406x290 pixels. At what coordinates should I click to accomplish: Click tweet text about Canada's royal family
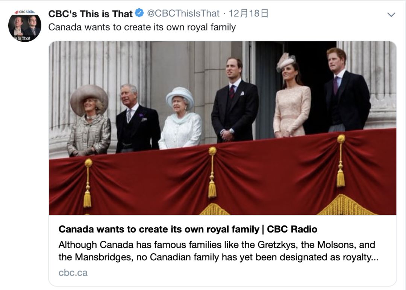point(142,27)
